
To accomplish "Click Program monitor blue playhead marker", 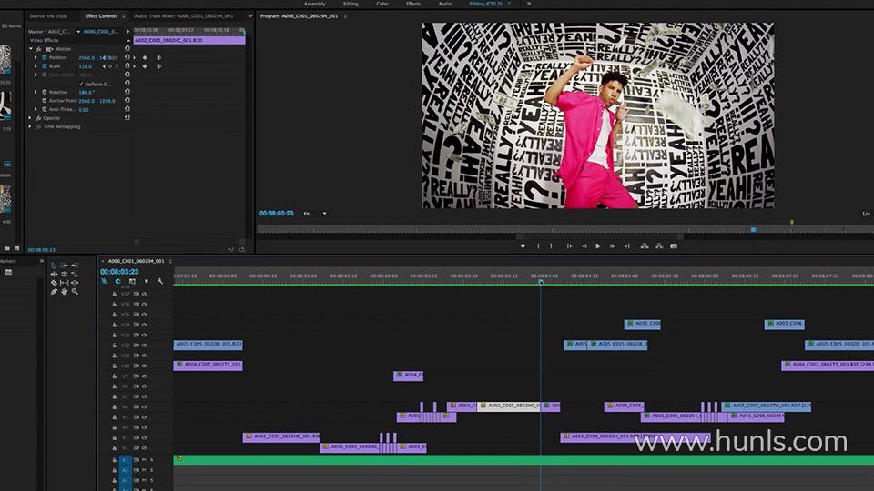I will coord(753,229).
